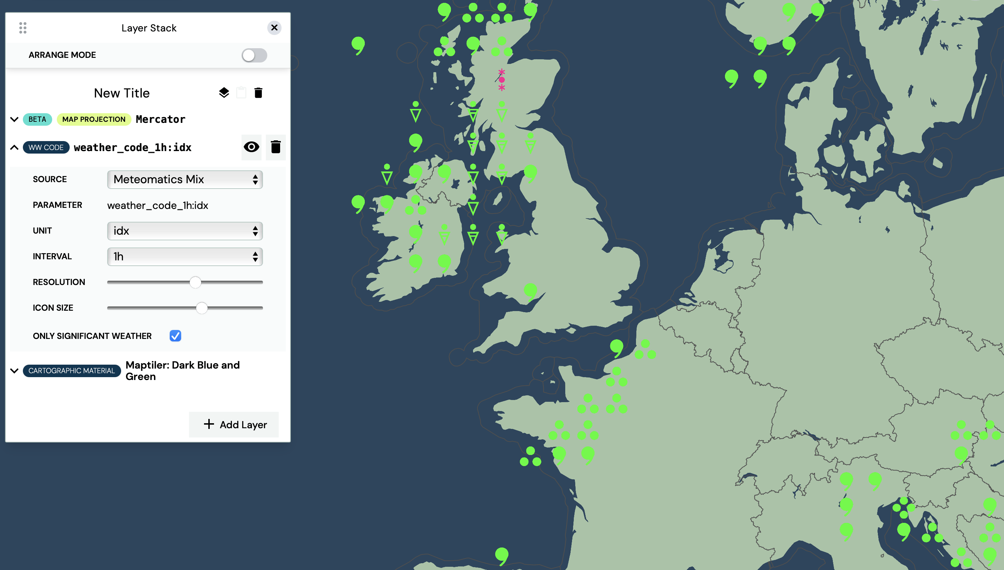1004x570 pixels.
Task: Collapse the WW Code layer section
Action: [x=15, y=147]
